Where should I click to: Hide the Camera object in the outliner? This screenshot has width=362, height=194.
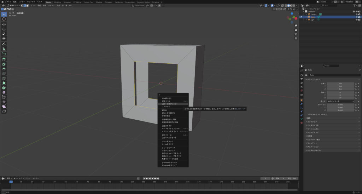click(x=356, y=14)
